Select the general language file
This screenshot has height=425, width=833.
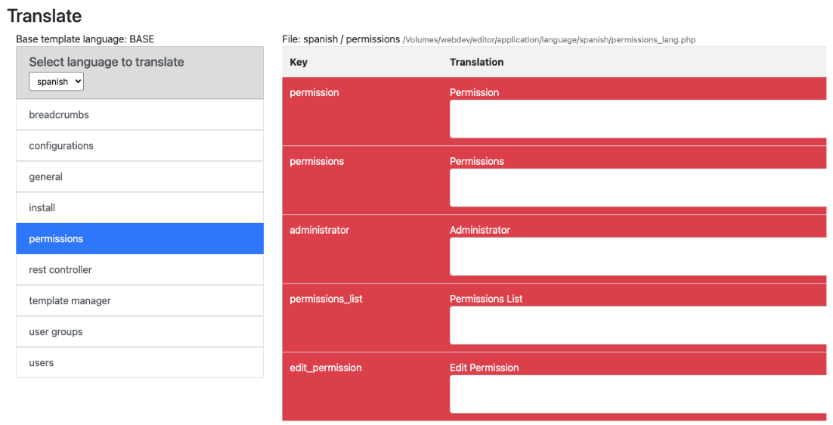pyautogui.click(x=139, y=177)
